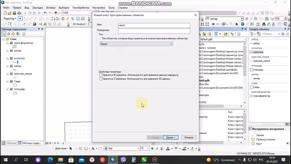Choose the line color swatch in Draw toolbar

pos(184,149)
